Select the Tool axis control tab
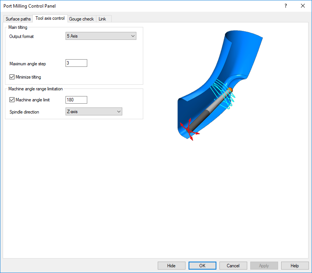Screen dimensions: 312x273 pyautogui.click(x=50, y=18)
